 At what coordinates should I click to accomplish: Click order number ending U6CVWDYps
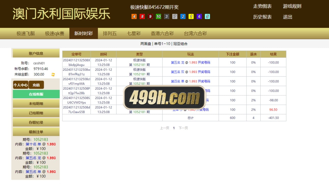[x=76, y=100]
